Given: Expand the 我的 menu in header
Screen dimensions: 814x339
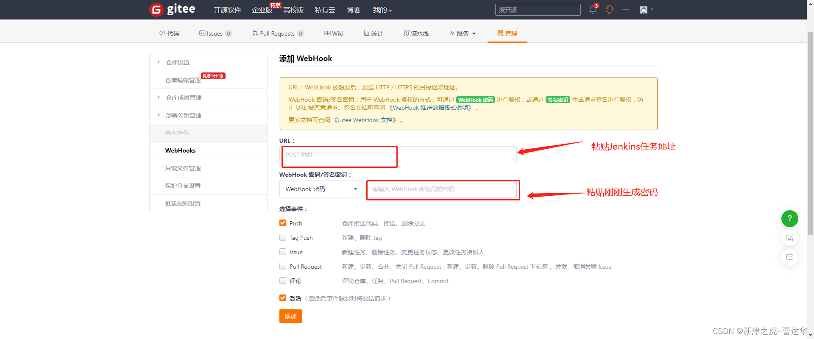Looking at the screenshot, I should point(382,10).
